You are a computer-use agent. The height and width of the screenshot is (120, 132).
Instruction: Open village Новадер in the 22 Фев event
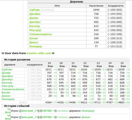[x=88, y=111]
